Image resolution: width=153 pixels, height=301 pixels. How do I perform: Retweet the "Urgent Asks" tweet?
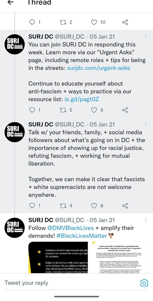63,110
